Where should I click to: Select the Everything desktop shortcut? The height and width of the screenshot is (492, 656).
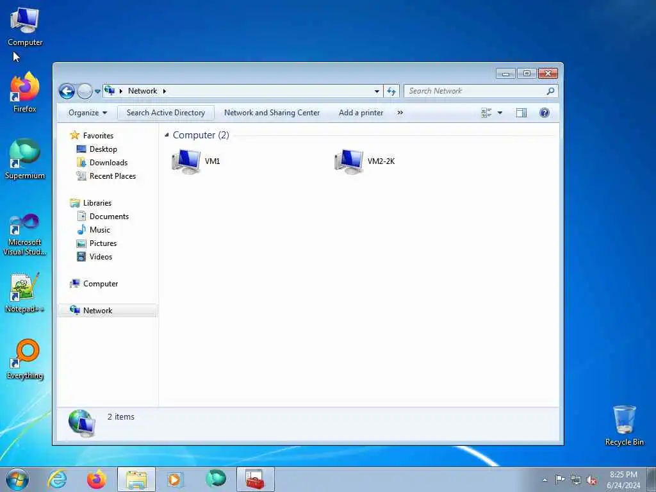[25, 359]
